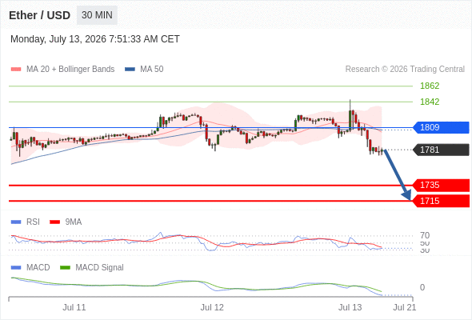Click the blue 1809 pivot price tag
472x320 pixels.
click(441, 127)
